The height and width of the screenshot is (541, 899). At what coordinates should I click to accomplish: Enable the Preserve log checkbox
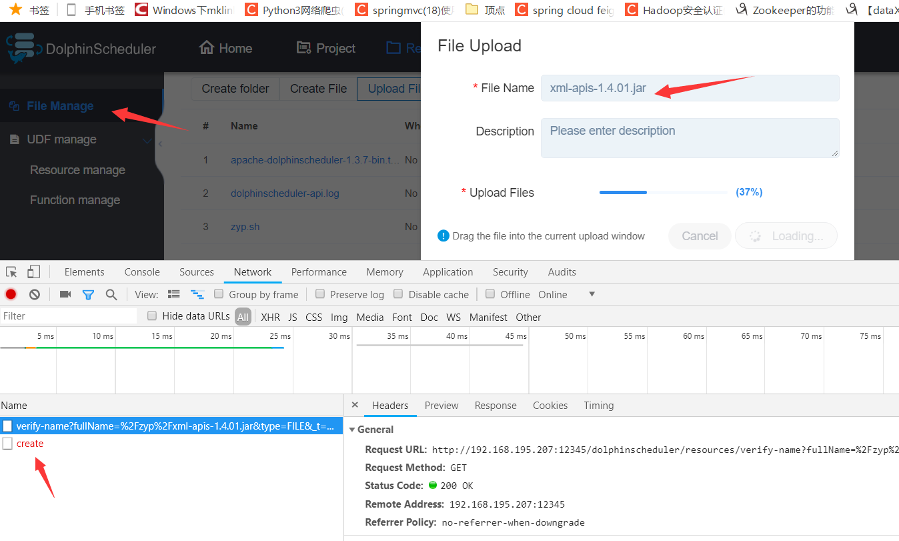pos(321,294)
